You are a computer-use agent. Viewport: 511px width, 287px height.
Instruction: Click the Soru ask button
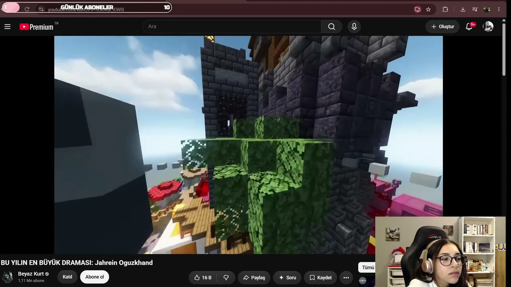[x=287, y=277]
